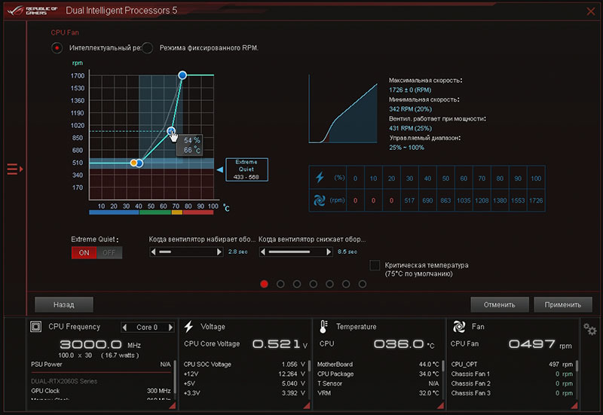
Task: Open the left sidebar menu icon
Action: pos(14,169)
